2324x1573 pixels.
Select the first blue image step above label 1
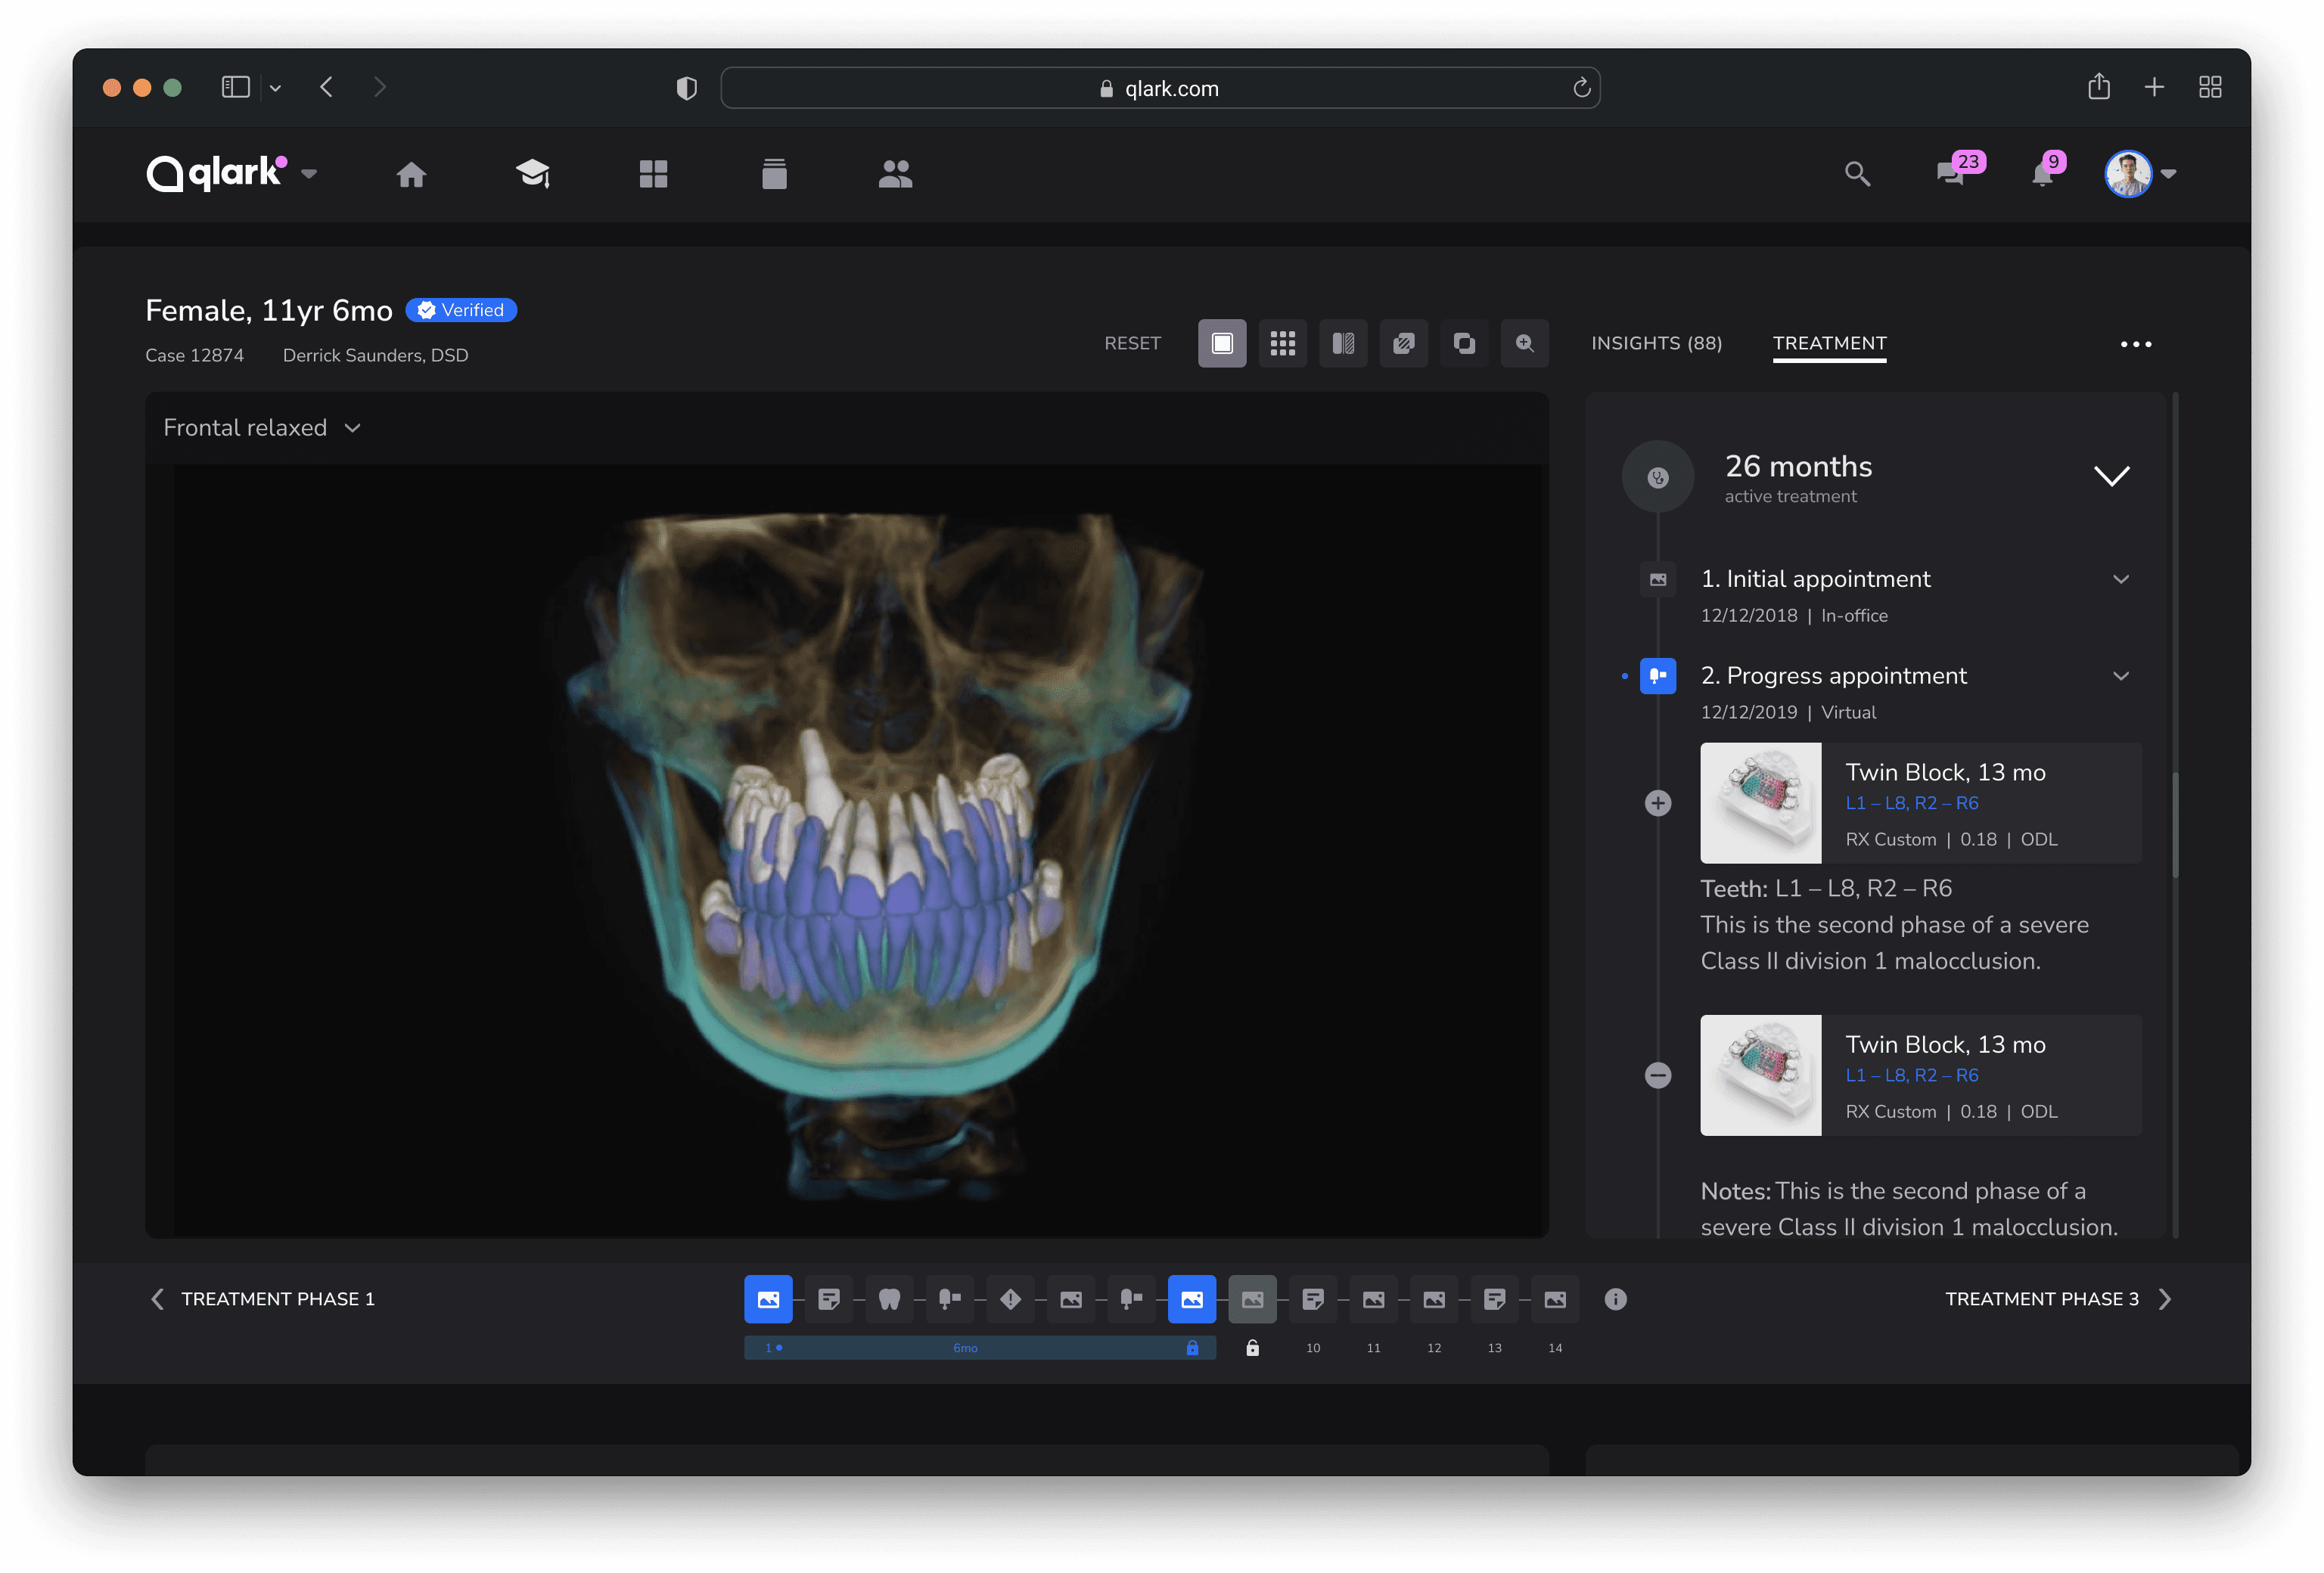click(768, 1299)
